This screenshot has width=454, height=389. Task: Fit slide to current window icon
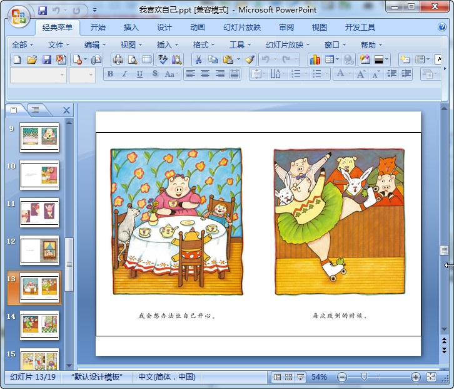click(x=431, y=377)
